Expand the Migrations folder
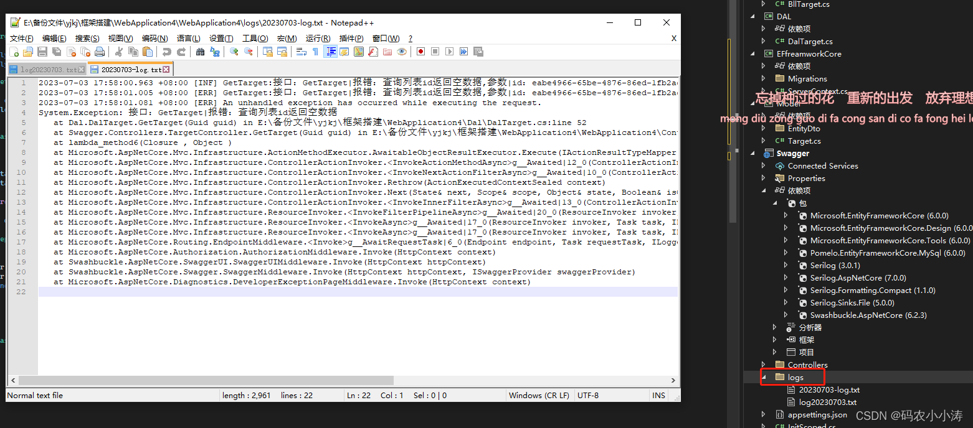The width and height of the screenshot is (973, 428). tap(764, 78)
